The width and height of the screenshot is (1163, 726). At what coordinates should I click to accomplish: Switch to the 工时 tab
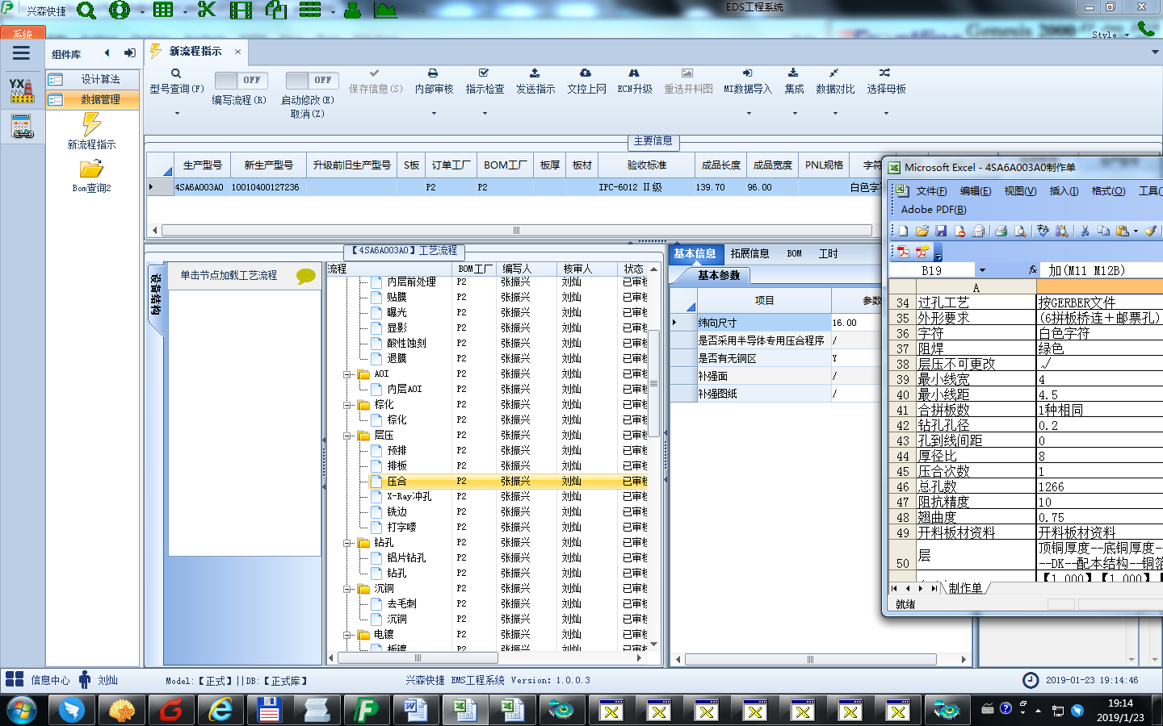828,253
